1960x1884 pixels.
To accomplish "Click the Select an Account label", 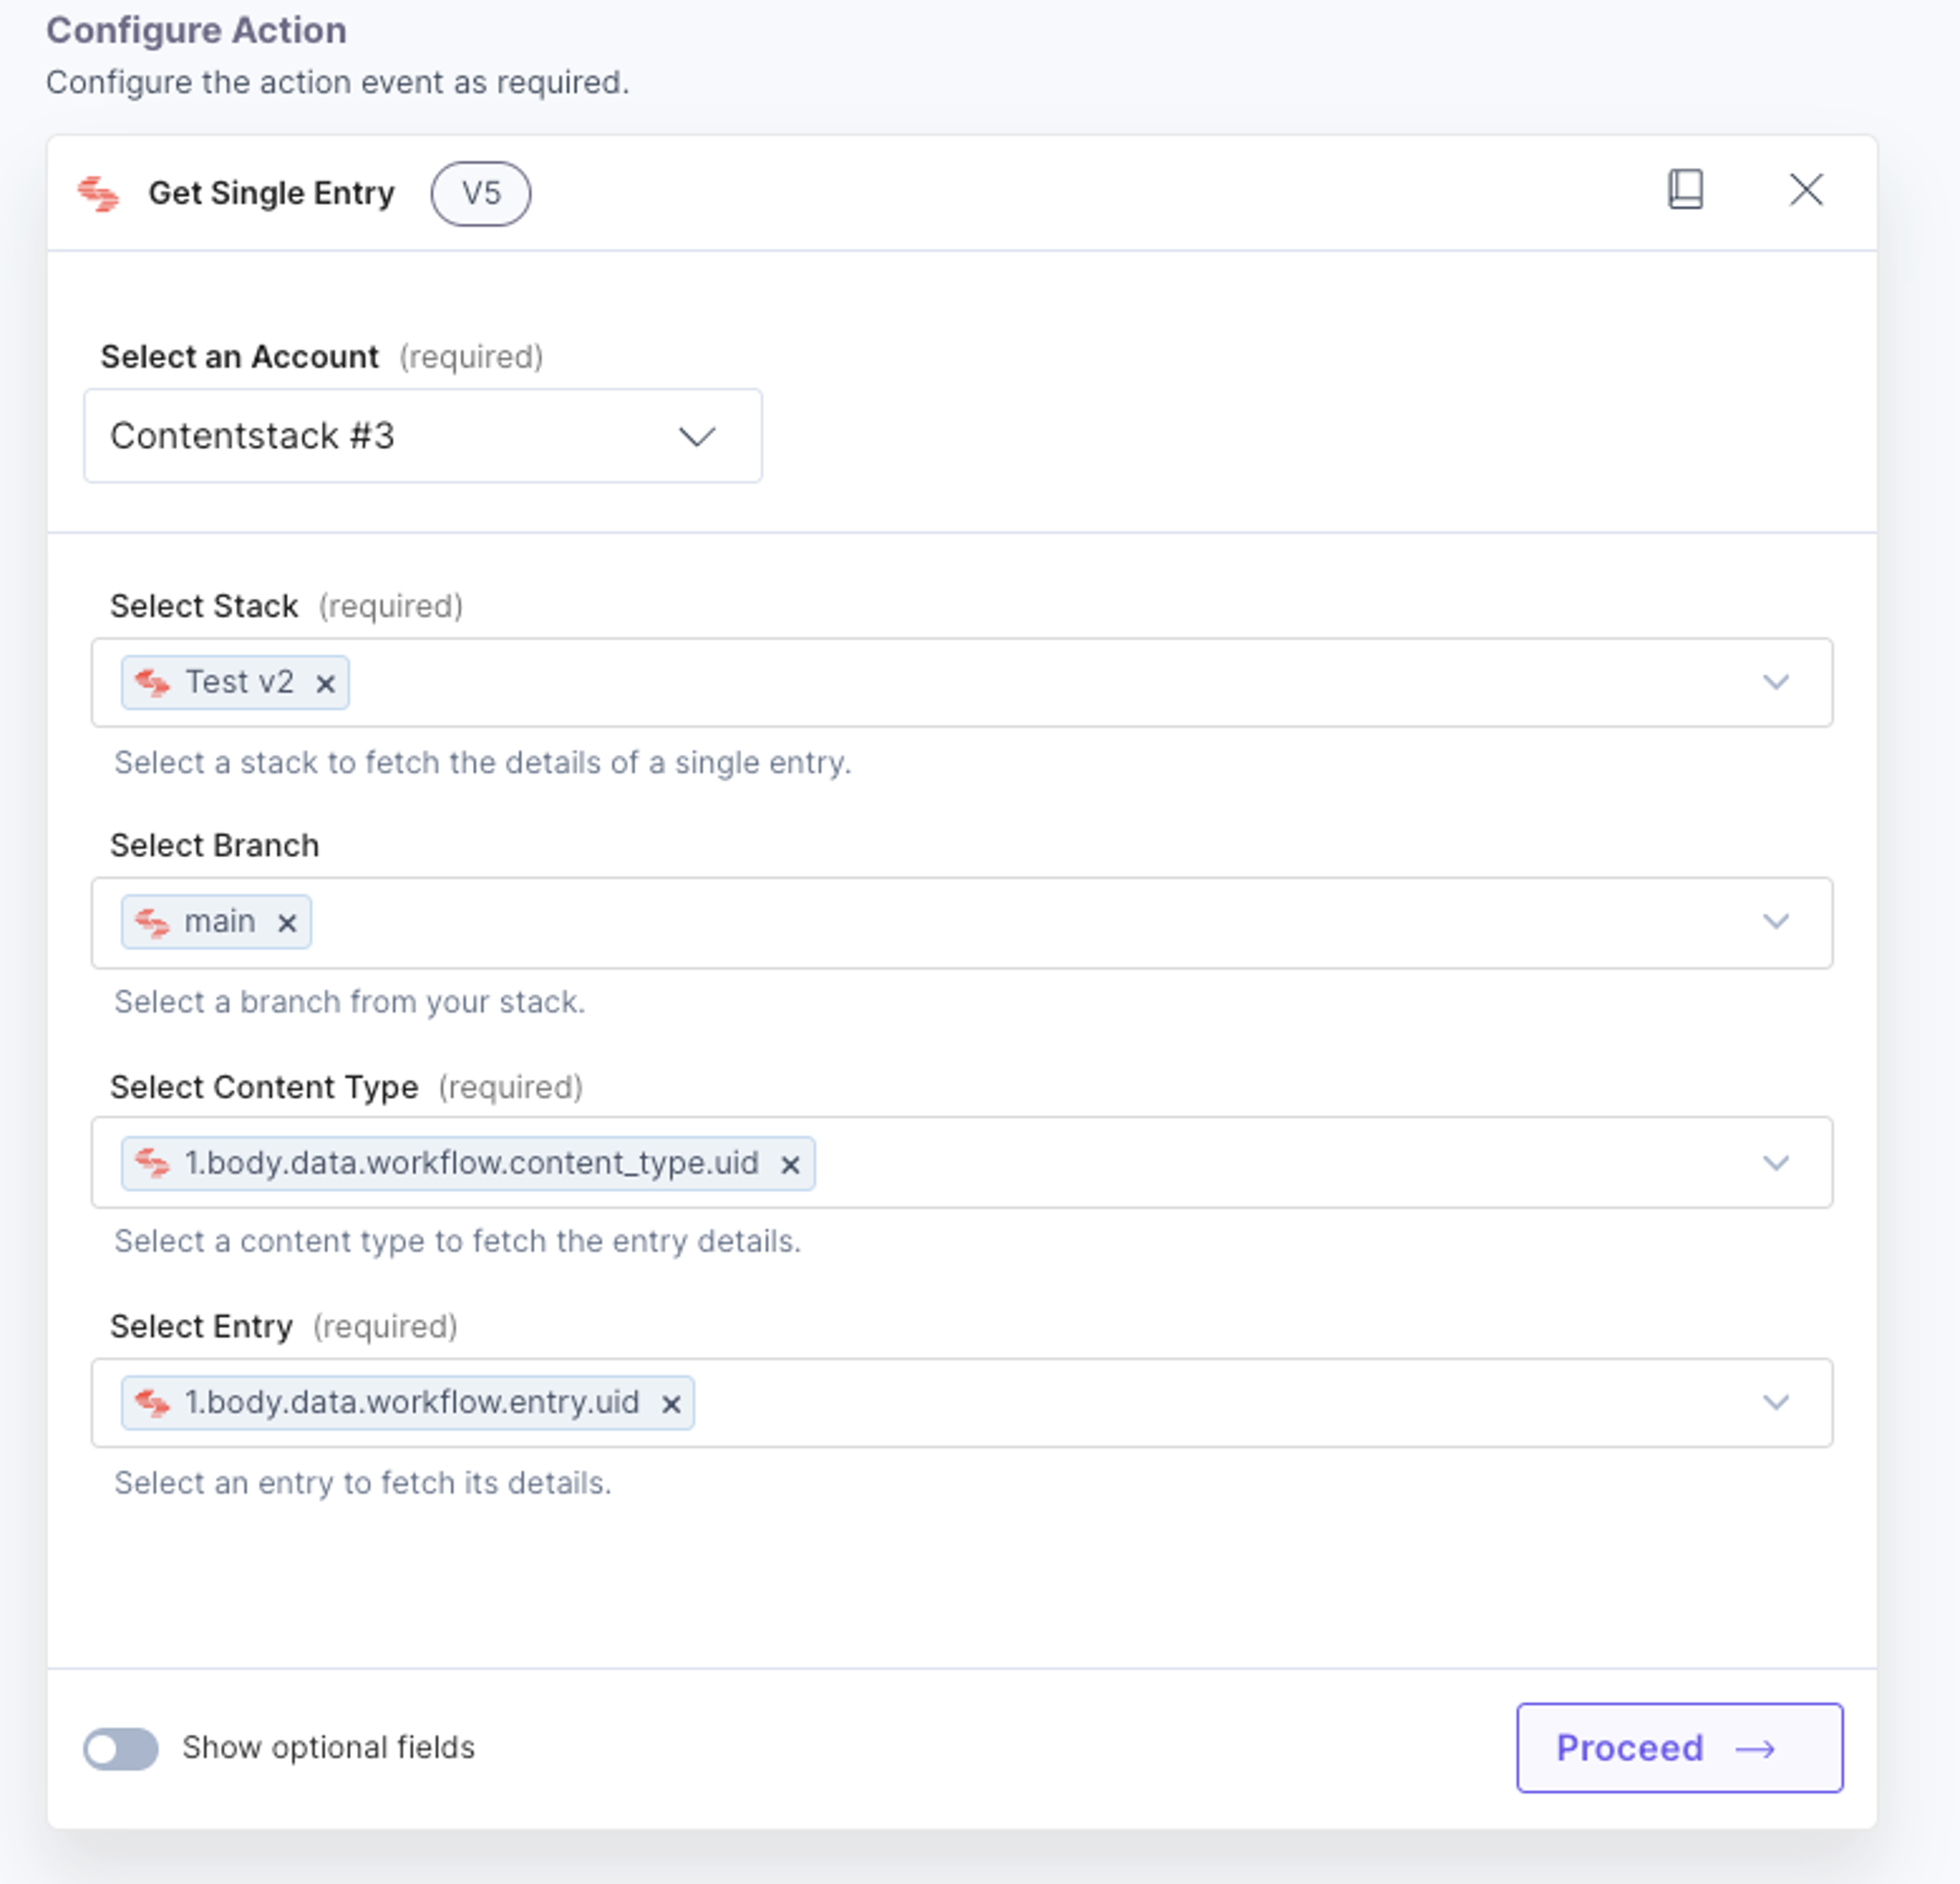I will (x=239, y=357).
